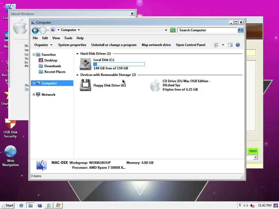Image resolution: width=279 pixels, height=209 pixels.
Task: Open the view options dropdown arrow
Action: 223,45
